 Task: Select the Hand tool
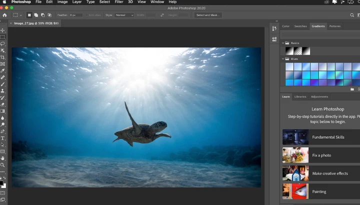[3, 158]
